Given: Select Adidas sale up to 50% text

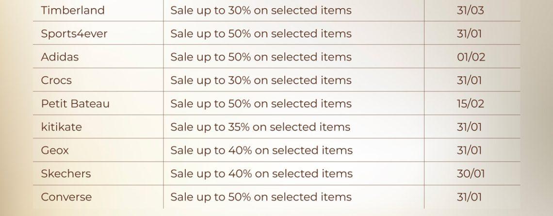Looking at the screenshot, I should point(261,57).
